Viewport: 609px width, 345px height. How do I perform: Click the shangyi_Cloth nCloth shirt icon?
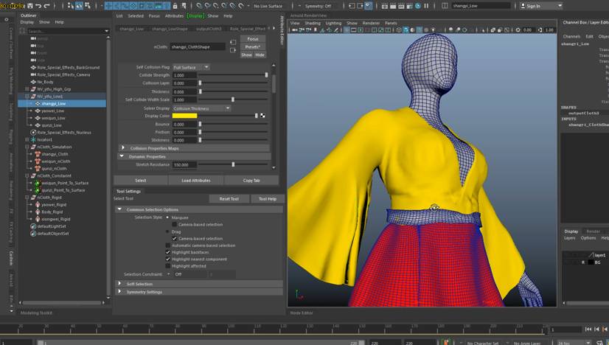point(38,154)
